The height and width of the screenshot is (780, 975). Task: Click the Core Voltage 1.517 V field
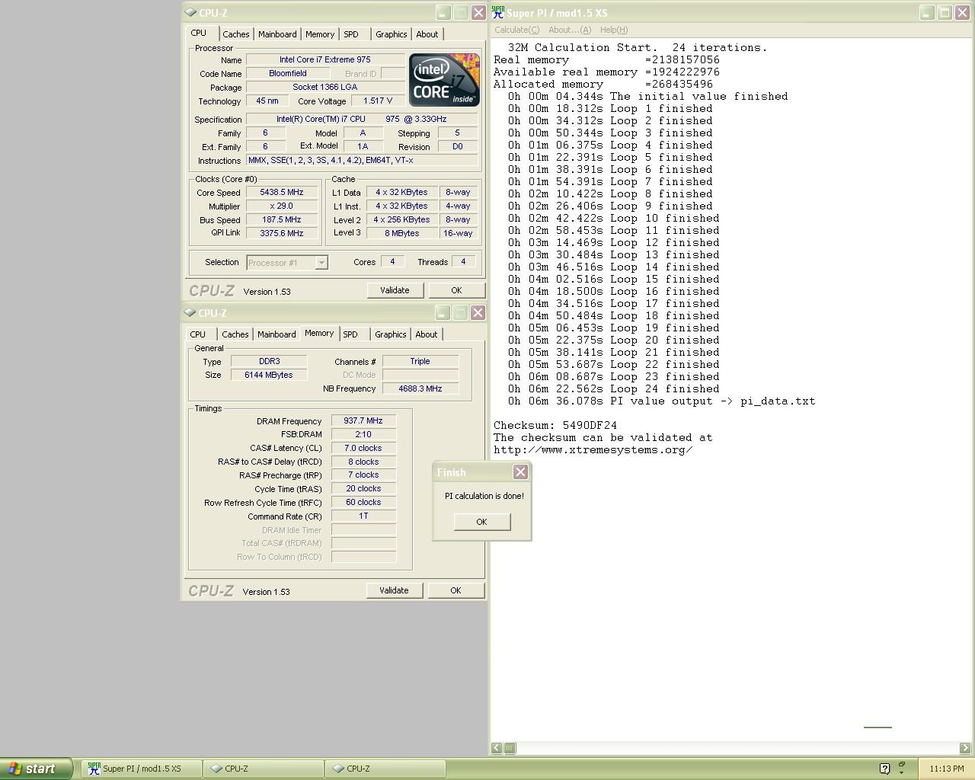pos(378,101)
